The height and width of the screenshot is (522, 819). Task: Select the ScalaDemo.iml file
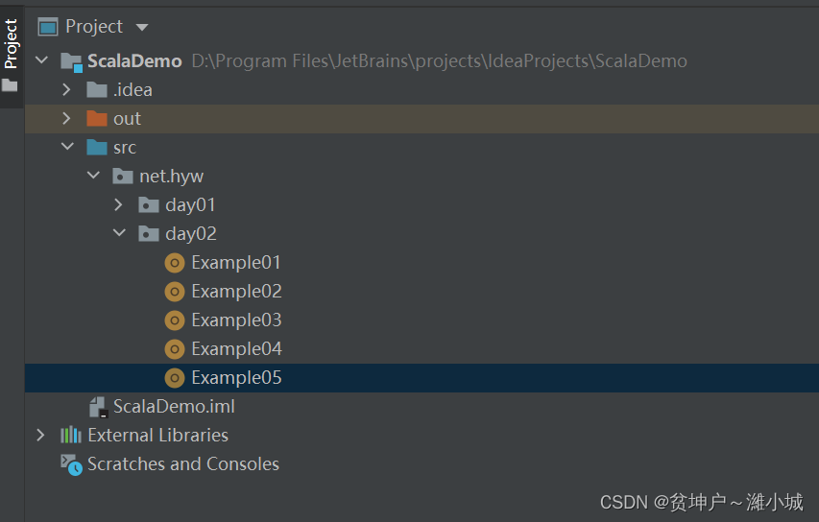[x=174, y=407]
